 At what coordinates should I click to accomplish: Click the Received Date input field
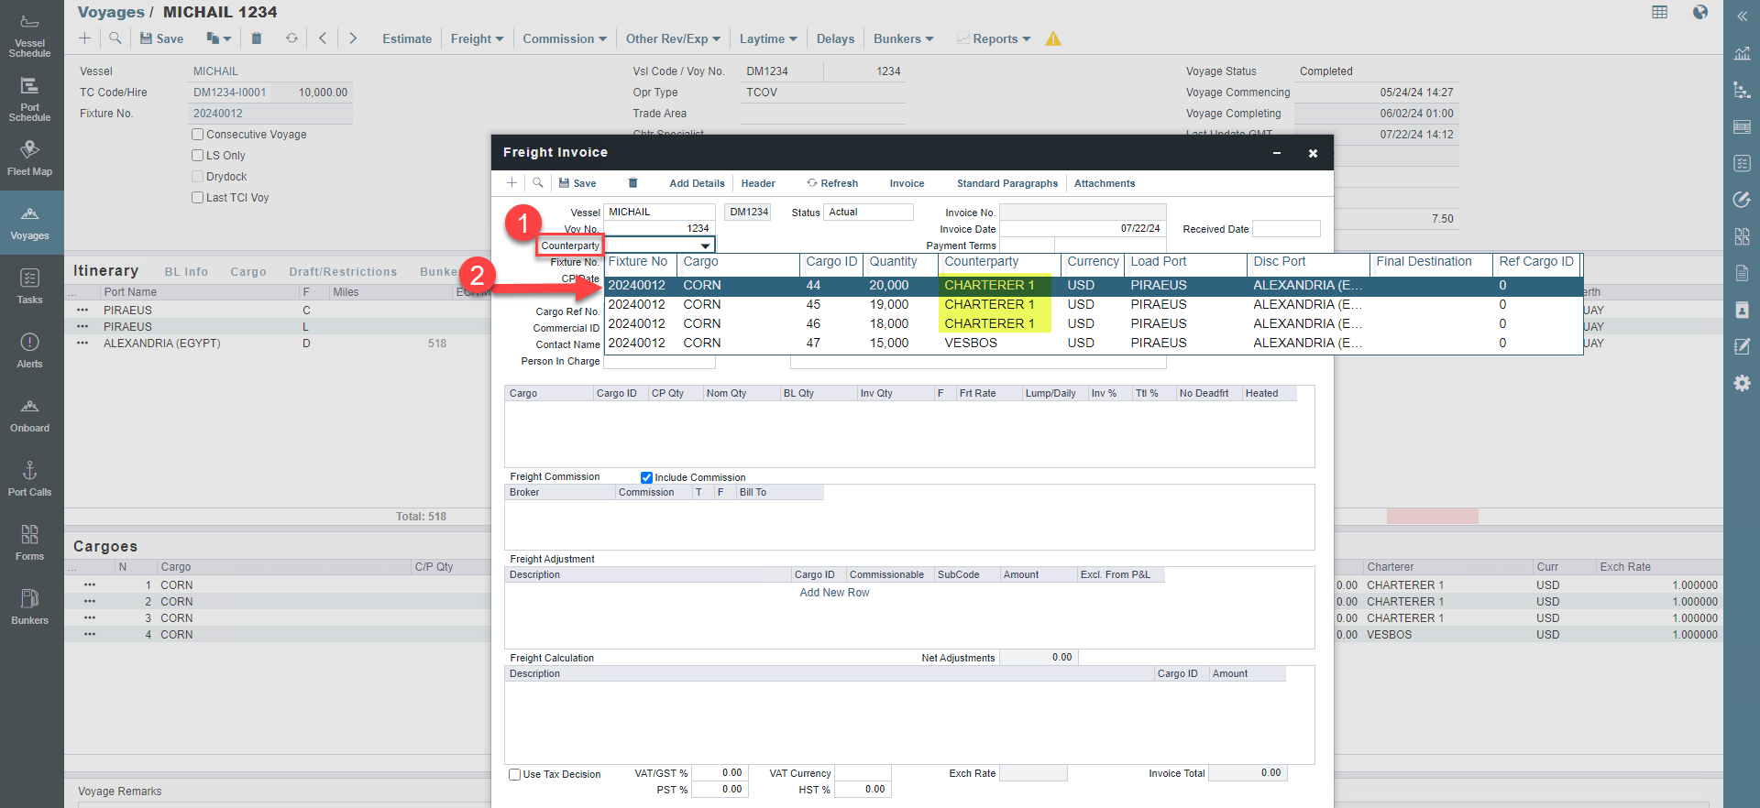pos(1285,229)
